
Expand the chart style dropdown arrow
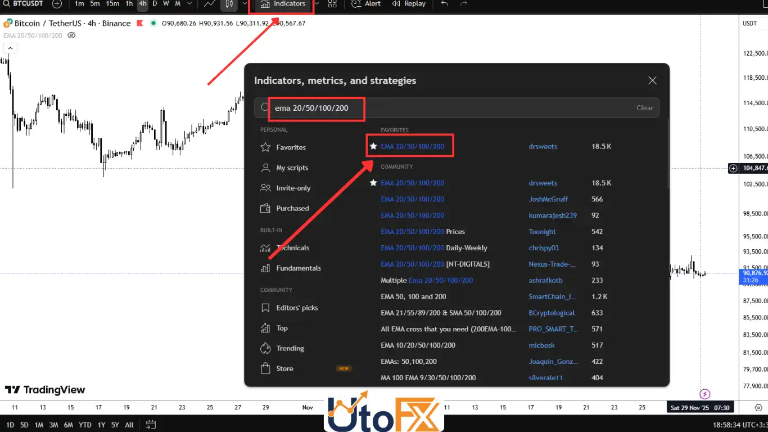point(245,4)
